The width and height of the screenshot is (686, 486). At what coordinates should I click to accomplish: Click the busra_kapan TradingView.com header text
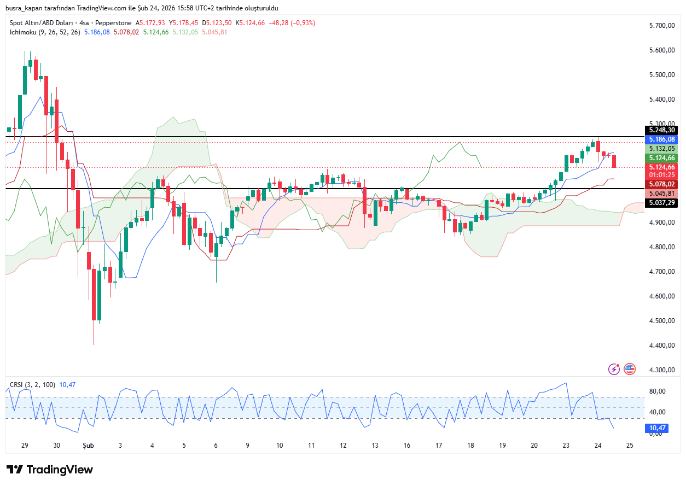click(142, 8)
